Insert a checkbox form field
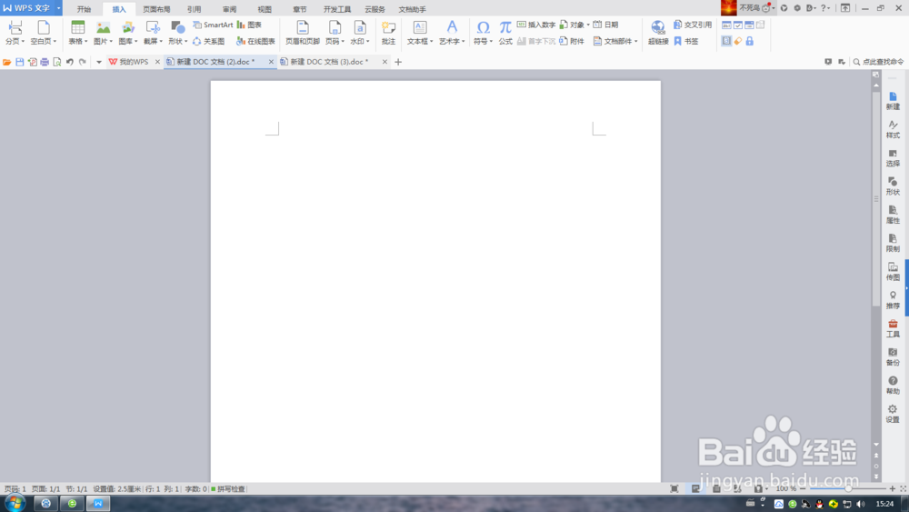The image size is (909, 512). (738, 25)
